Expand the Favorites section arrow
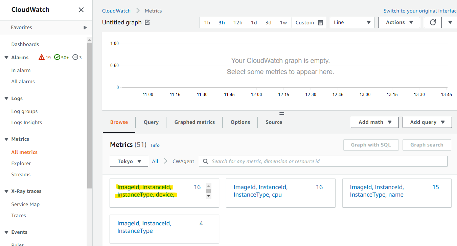 coord(85,27)
